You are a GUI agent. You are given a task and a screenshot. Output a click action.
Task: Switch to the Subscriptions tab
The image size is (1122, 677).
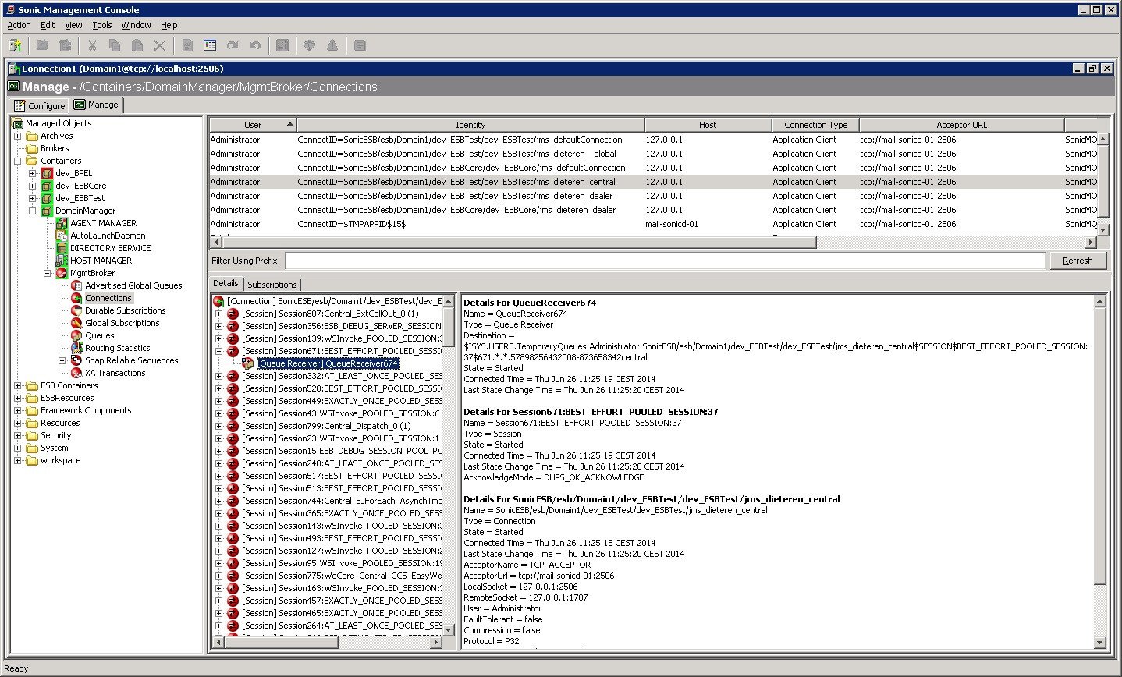click(x=272, y=285)
